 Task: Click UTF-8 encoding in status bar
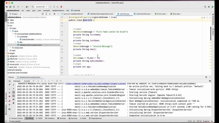click(199, 121)
